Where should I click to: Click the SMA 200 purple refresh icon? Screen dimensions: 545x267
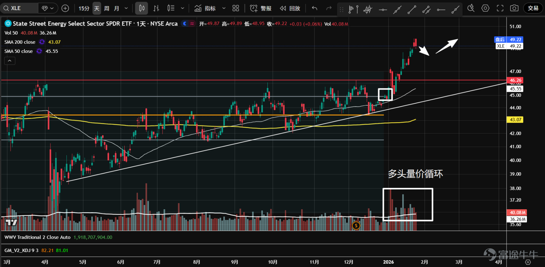[42, 42]
